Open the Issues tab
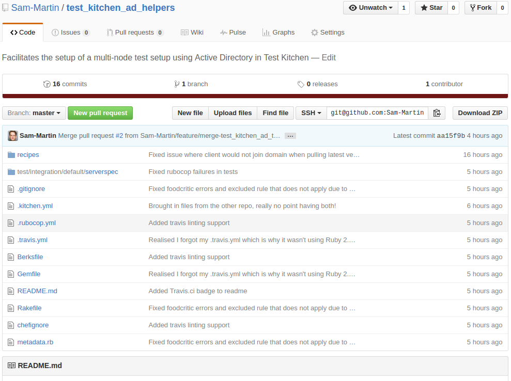The width and height of the screenshot is (511, 381). 70,32
